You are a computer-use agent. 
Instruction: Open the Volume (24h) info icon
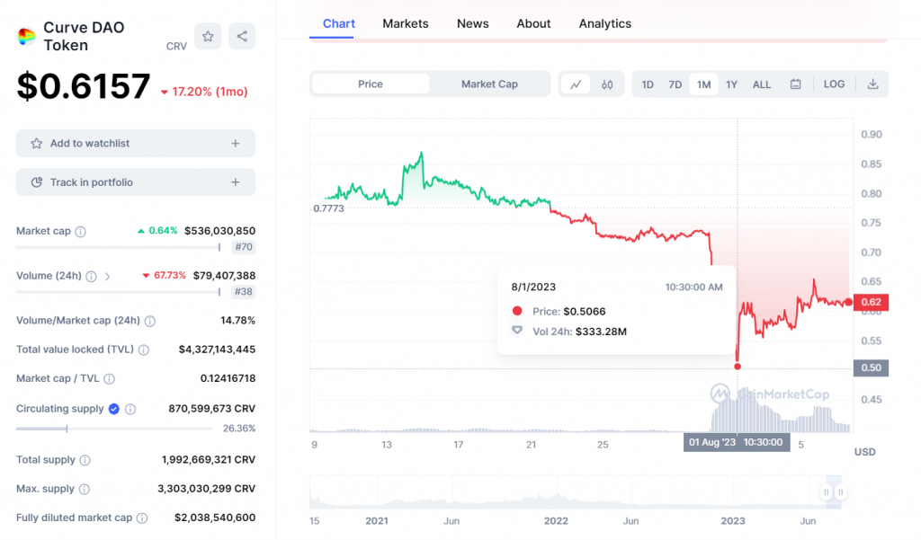point(91,276)
